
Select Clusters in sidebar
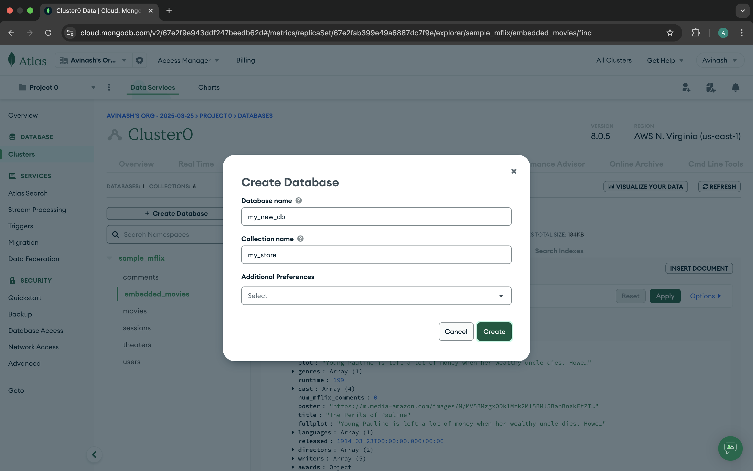(x=22, y=154)
